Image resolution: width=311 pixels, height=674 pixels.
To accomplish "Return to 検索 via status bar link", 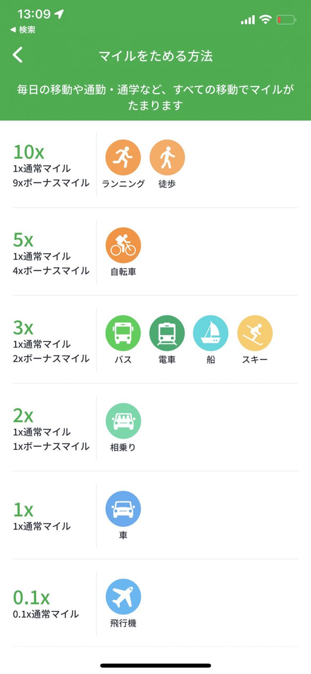I will click(23, 30).
